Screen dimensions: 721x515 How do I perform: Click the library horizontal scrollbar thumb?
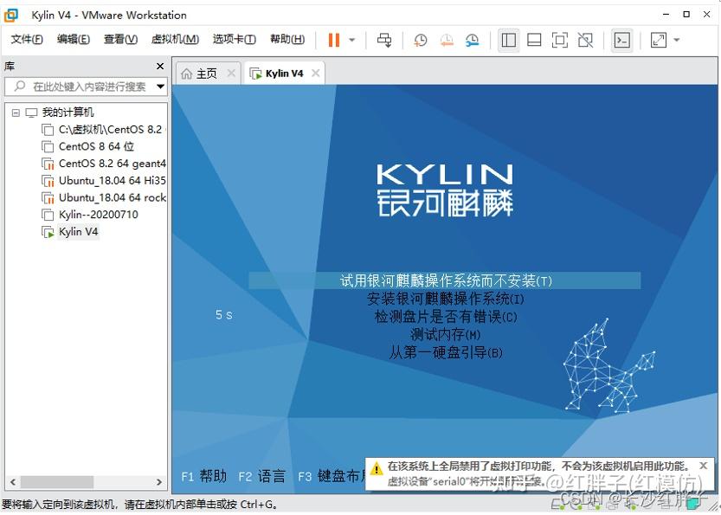[x=56, y=482]
